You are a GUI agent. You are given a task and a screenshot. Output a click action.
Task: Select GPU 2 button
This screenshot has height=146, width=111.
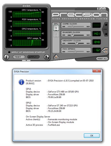tap(56, 34)
